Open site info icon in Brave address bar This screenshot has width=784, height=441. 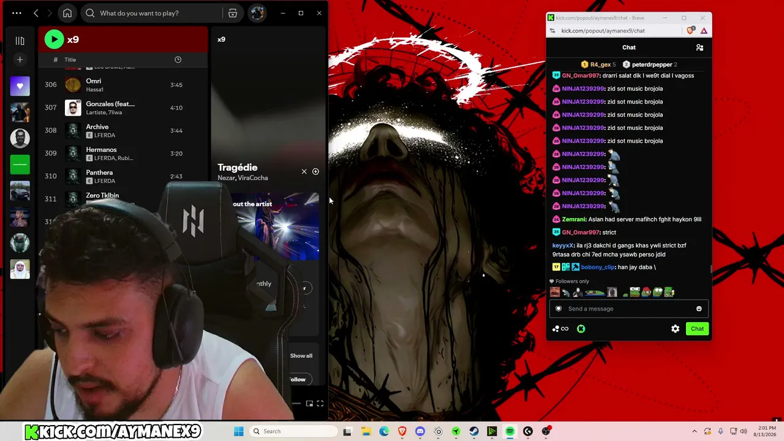coord(552,31)
